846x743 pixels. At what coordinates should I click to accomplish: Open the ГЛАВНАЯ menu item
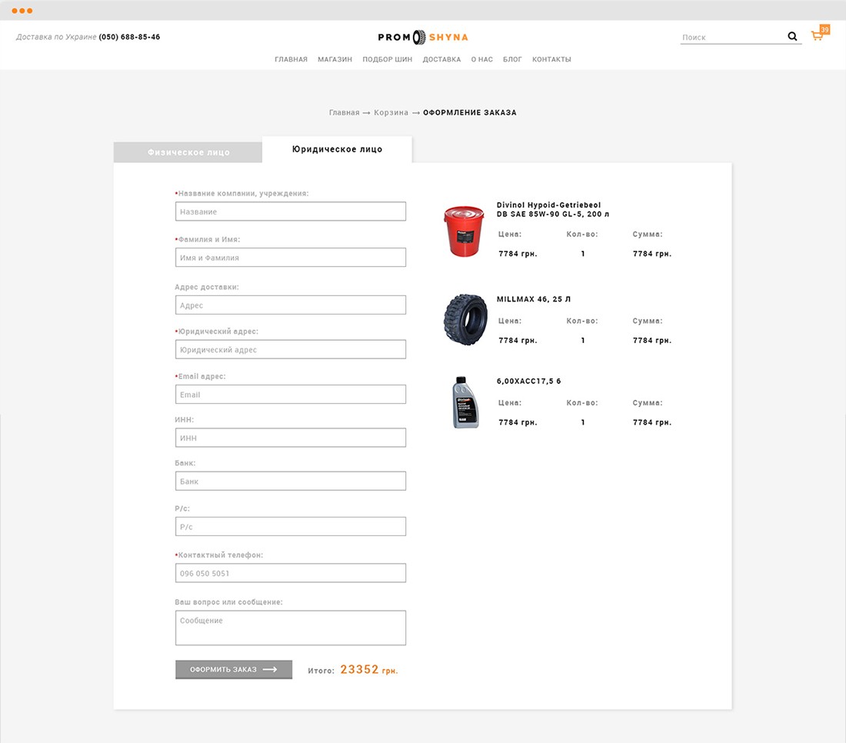coord(291,59)
